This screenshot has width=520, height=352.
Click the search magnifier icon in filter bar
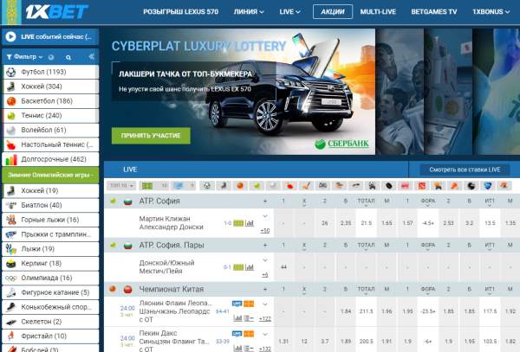[68, 57]
